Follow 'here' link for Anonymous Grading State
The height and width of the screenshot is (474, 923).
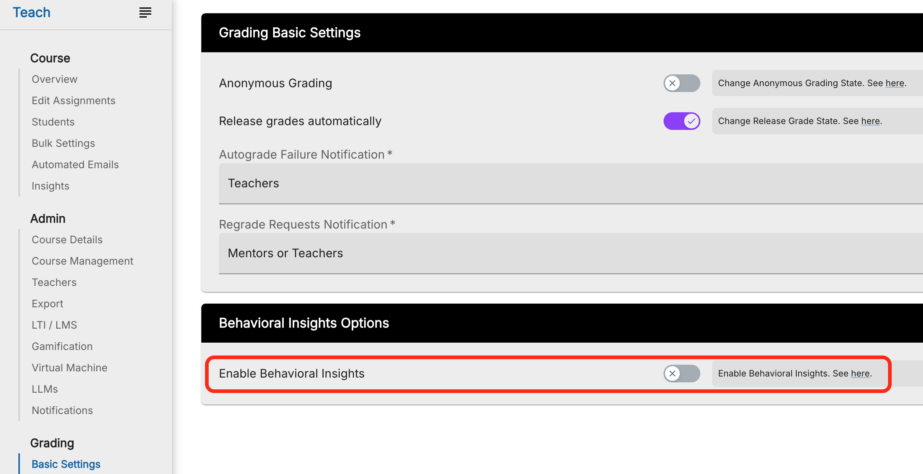895,83
